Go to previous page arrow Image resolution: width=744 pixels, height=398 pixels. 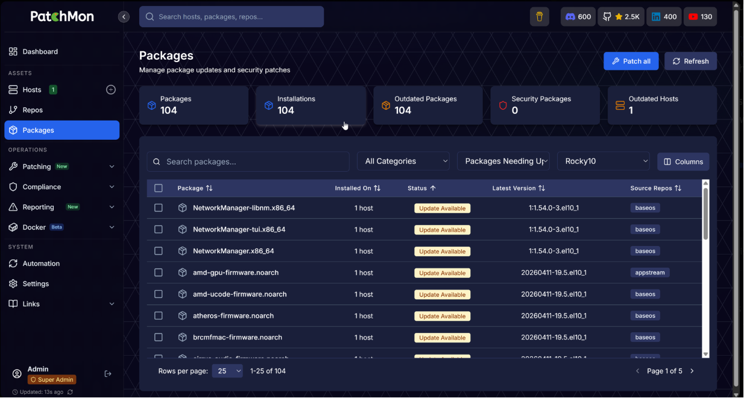(x=638, y=371)
